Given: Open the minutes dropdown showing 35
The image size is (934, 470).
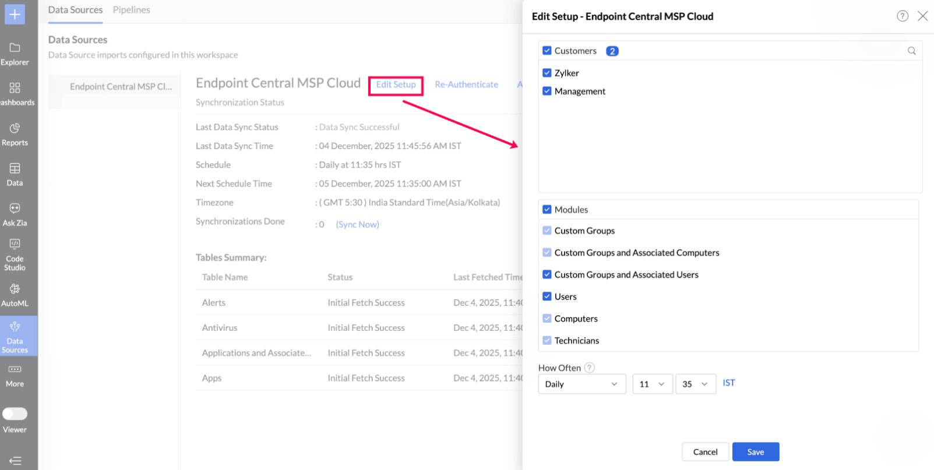Looking at the screenshot, I should pyautogui.click(x=695, y=384).
